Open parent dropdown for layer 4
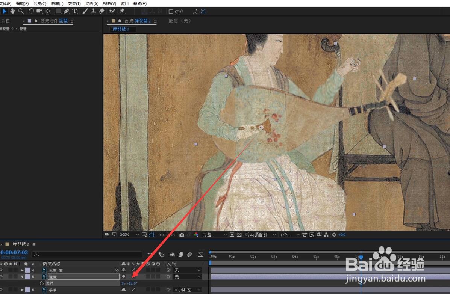This screenshot has height=294, width=450. tap(187, 270)
